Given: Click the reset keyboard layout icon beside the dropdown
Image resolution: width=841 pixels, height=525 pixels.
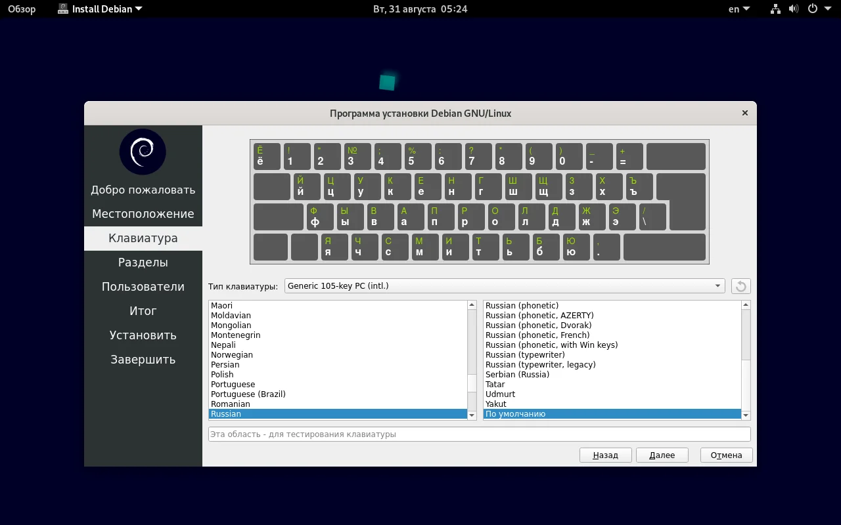Looking at the screenshot, I should coord(741,285).
